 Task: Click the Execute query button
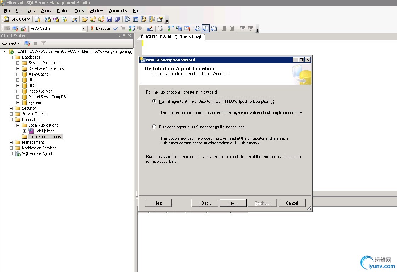pos(100,28)
